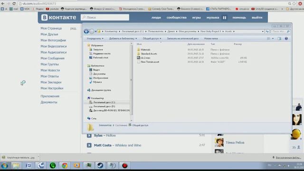304x171 pixels.
Task: Select Локальный диск (D:) in tree
Action: pyautogui.click(x=104, y=106)
